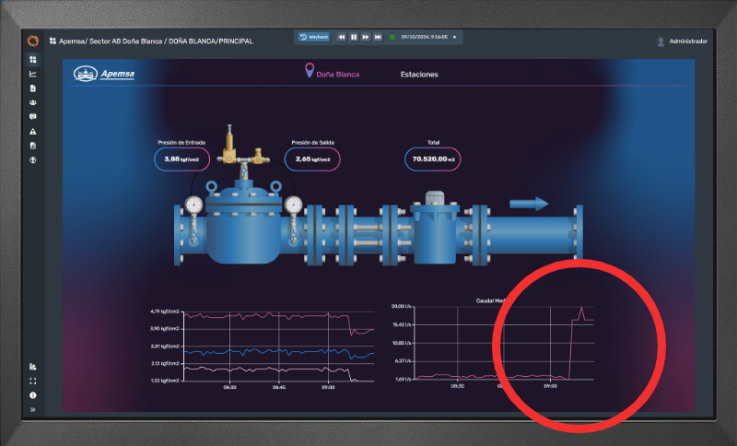The height and width of the screenshot is (446, 737).
Task: Click the Presión de Salida label
Action: (x=312, y=143)
